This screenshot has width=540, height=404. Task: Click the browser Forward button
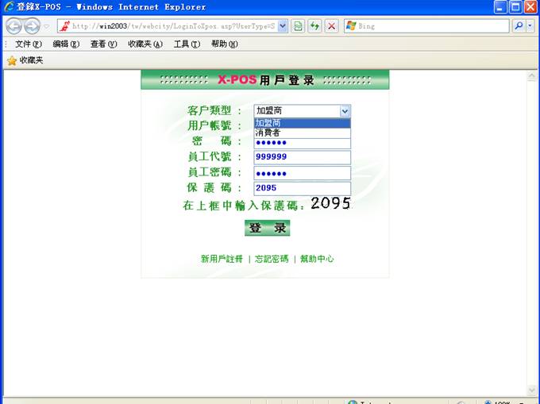32,26
